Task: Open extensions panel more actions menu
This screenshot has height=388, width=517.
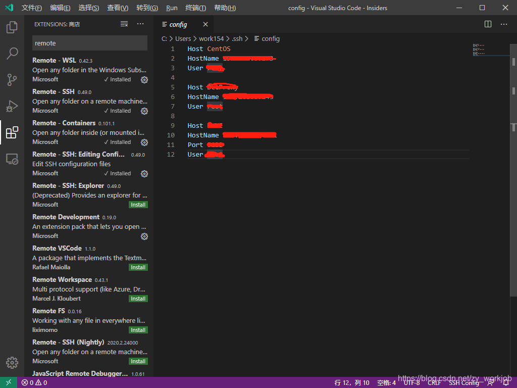Action: coord(140,24)
